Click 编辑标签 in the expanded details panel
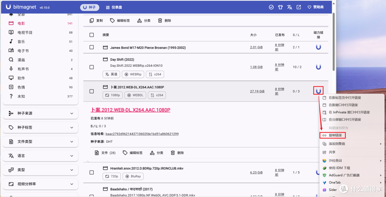The image size is (386, 197). click(x=133, y=153)
